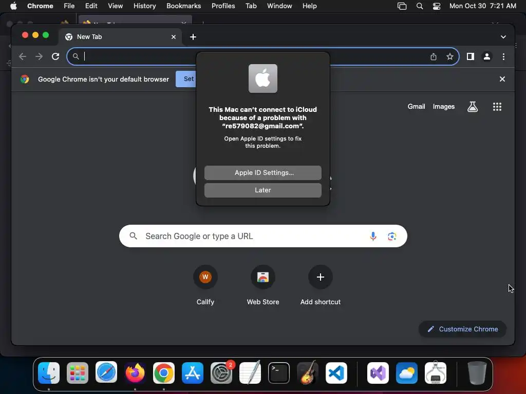This screenshot has height=394, width=526.
Task: Open the Gmail link
Action: (416, 107)
